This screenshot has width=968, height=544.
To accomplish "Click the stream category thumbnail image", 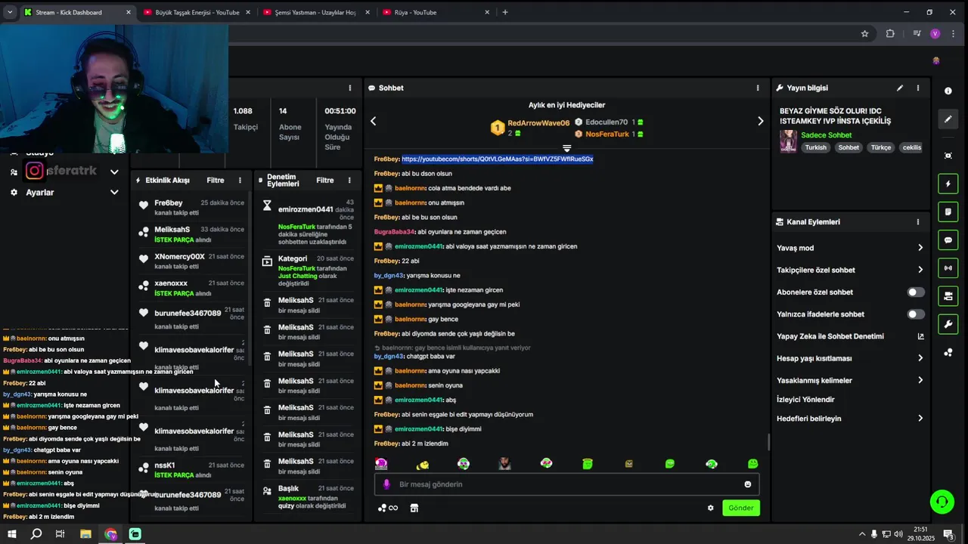I will click(788, 141).
